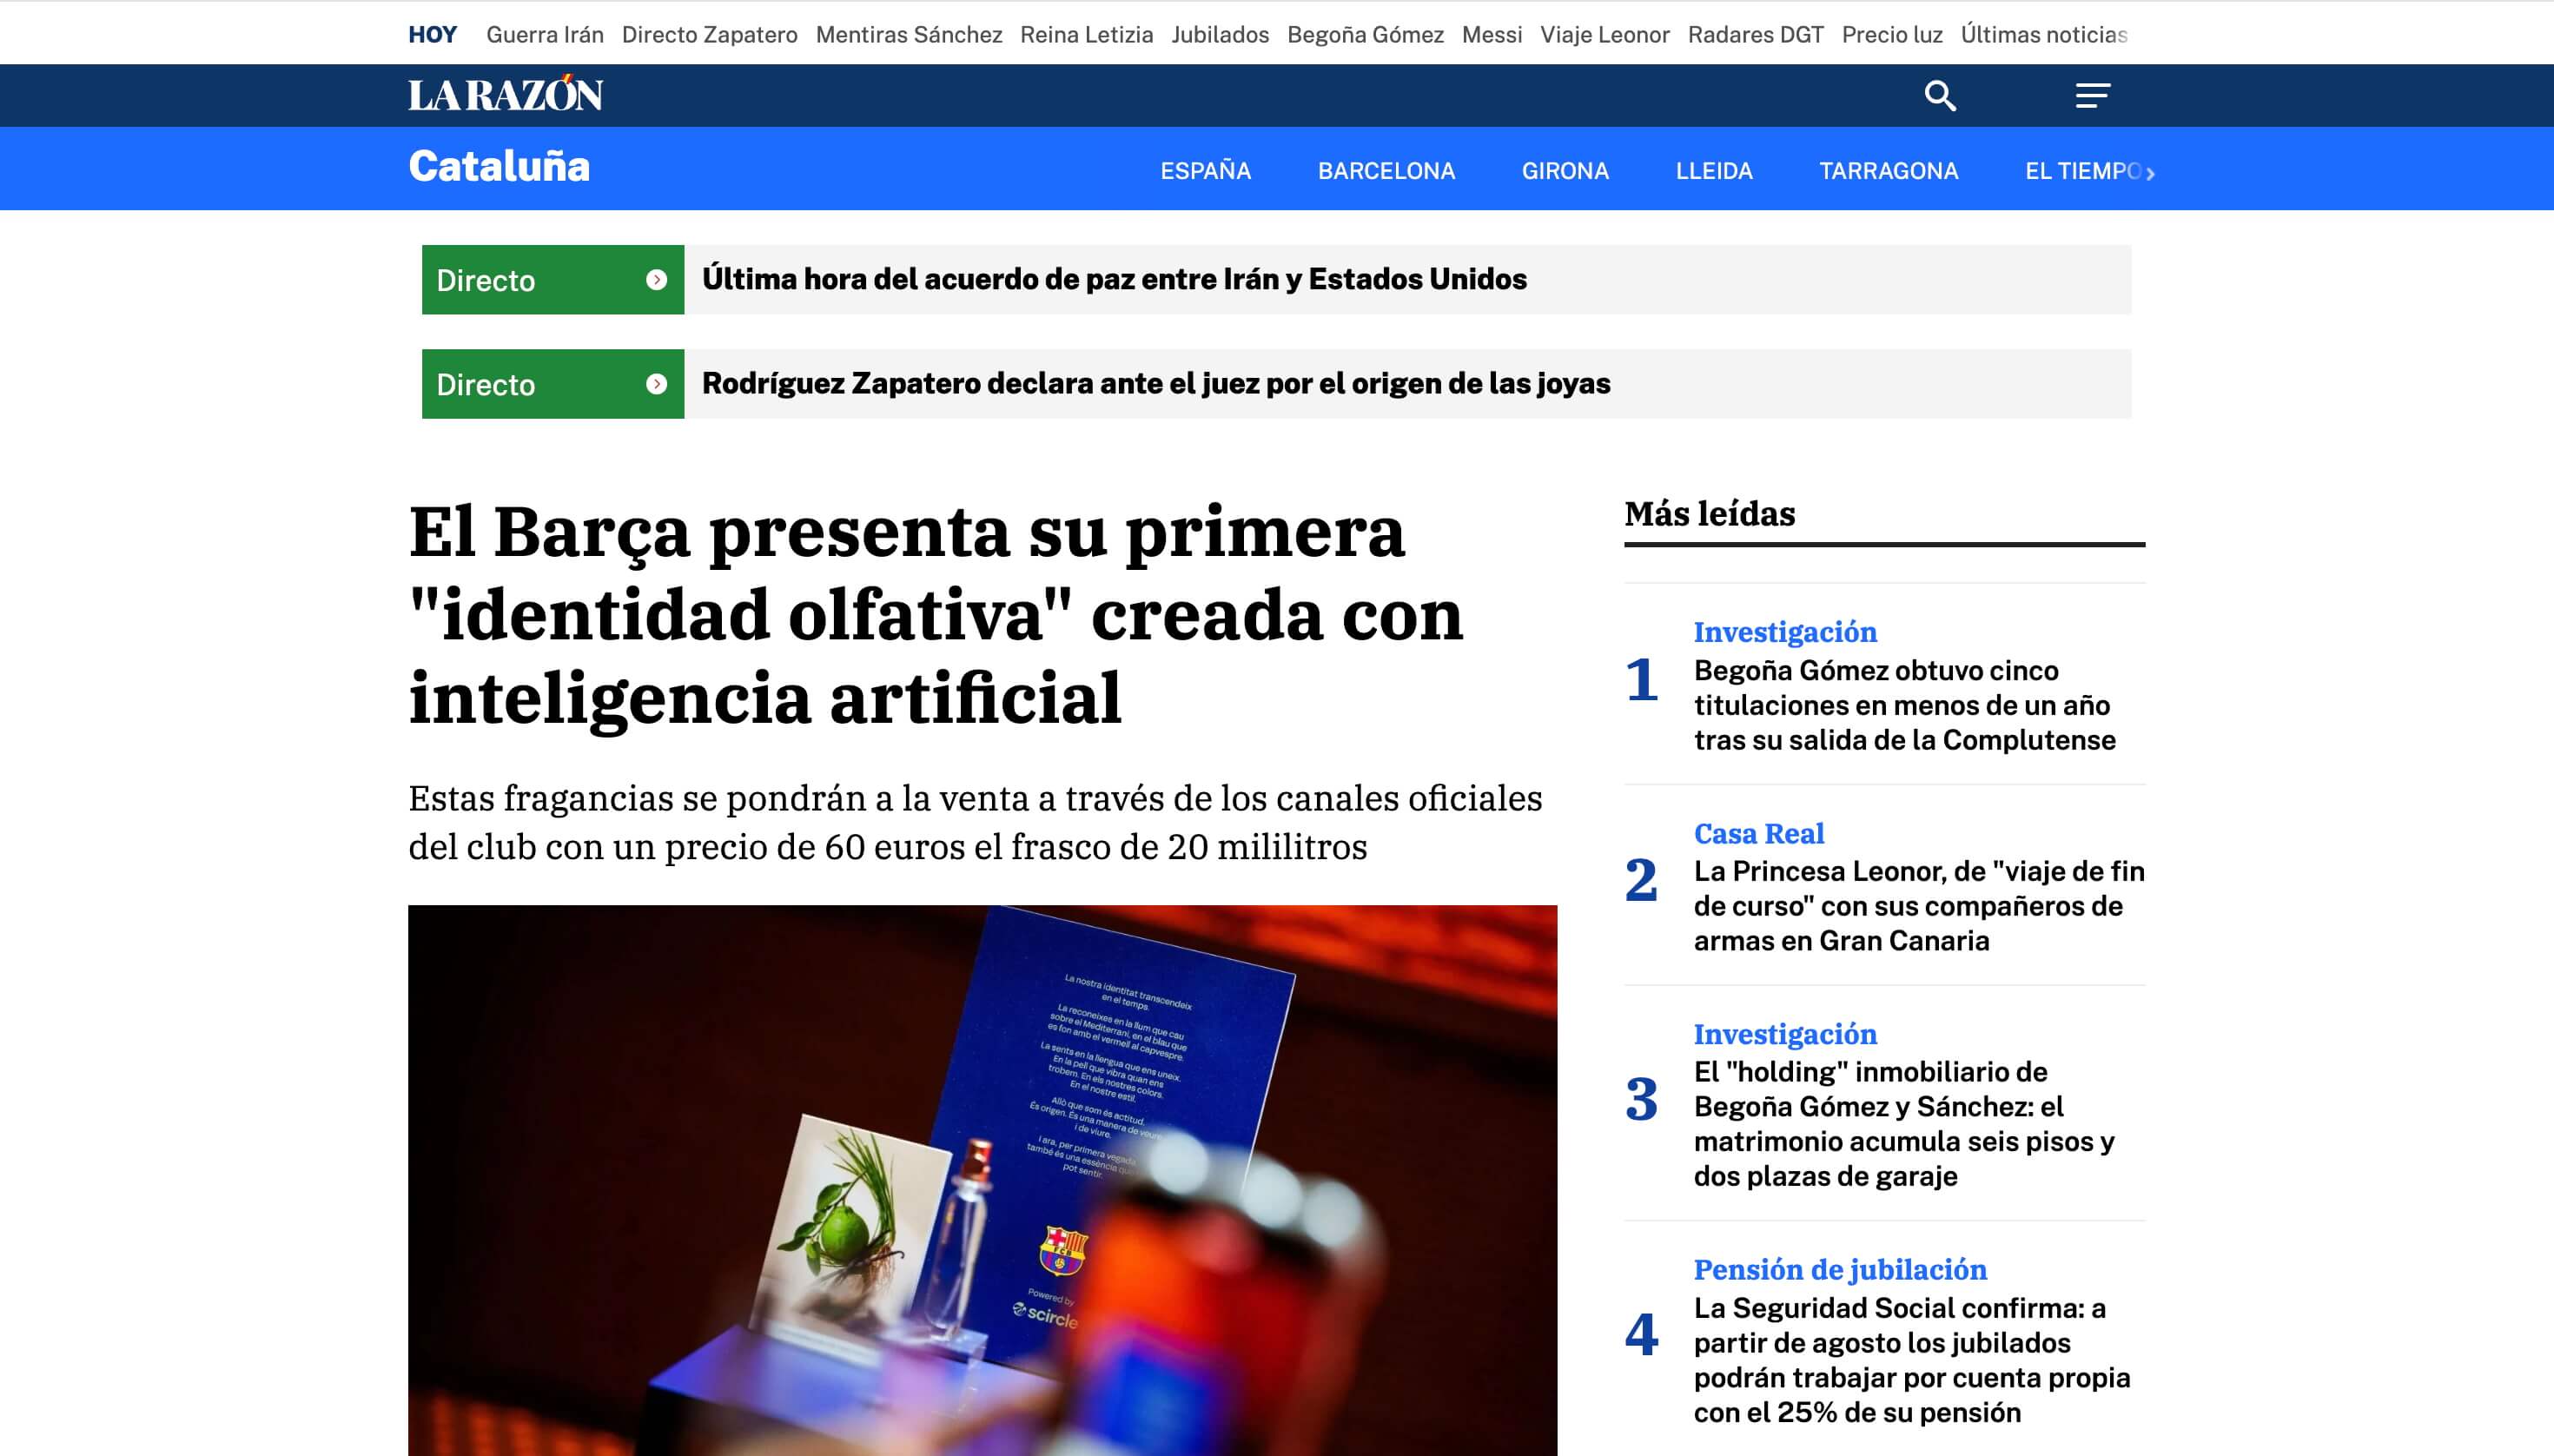Open the first Investigación category label
Viewport: 2554px width, 1456px height.
tap(1785, 632)
